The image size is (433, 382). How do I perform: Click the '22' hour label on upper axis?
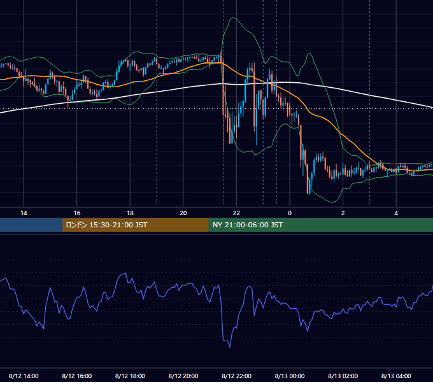point(236,213)
